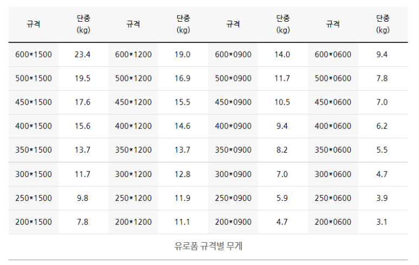Select the 11.7 weight beside 500*0900

point(282,78)
